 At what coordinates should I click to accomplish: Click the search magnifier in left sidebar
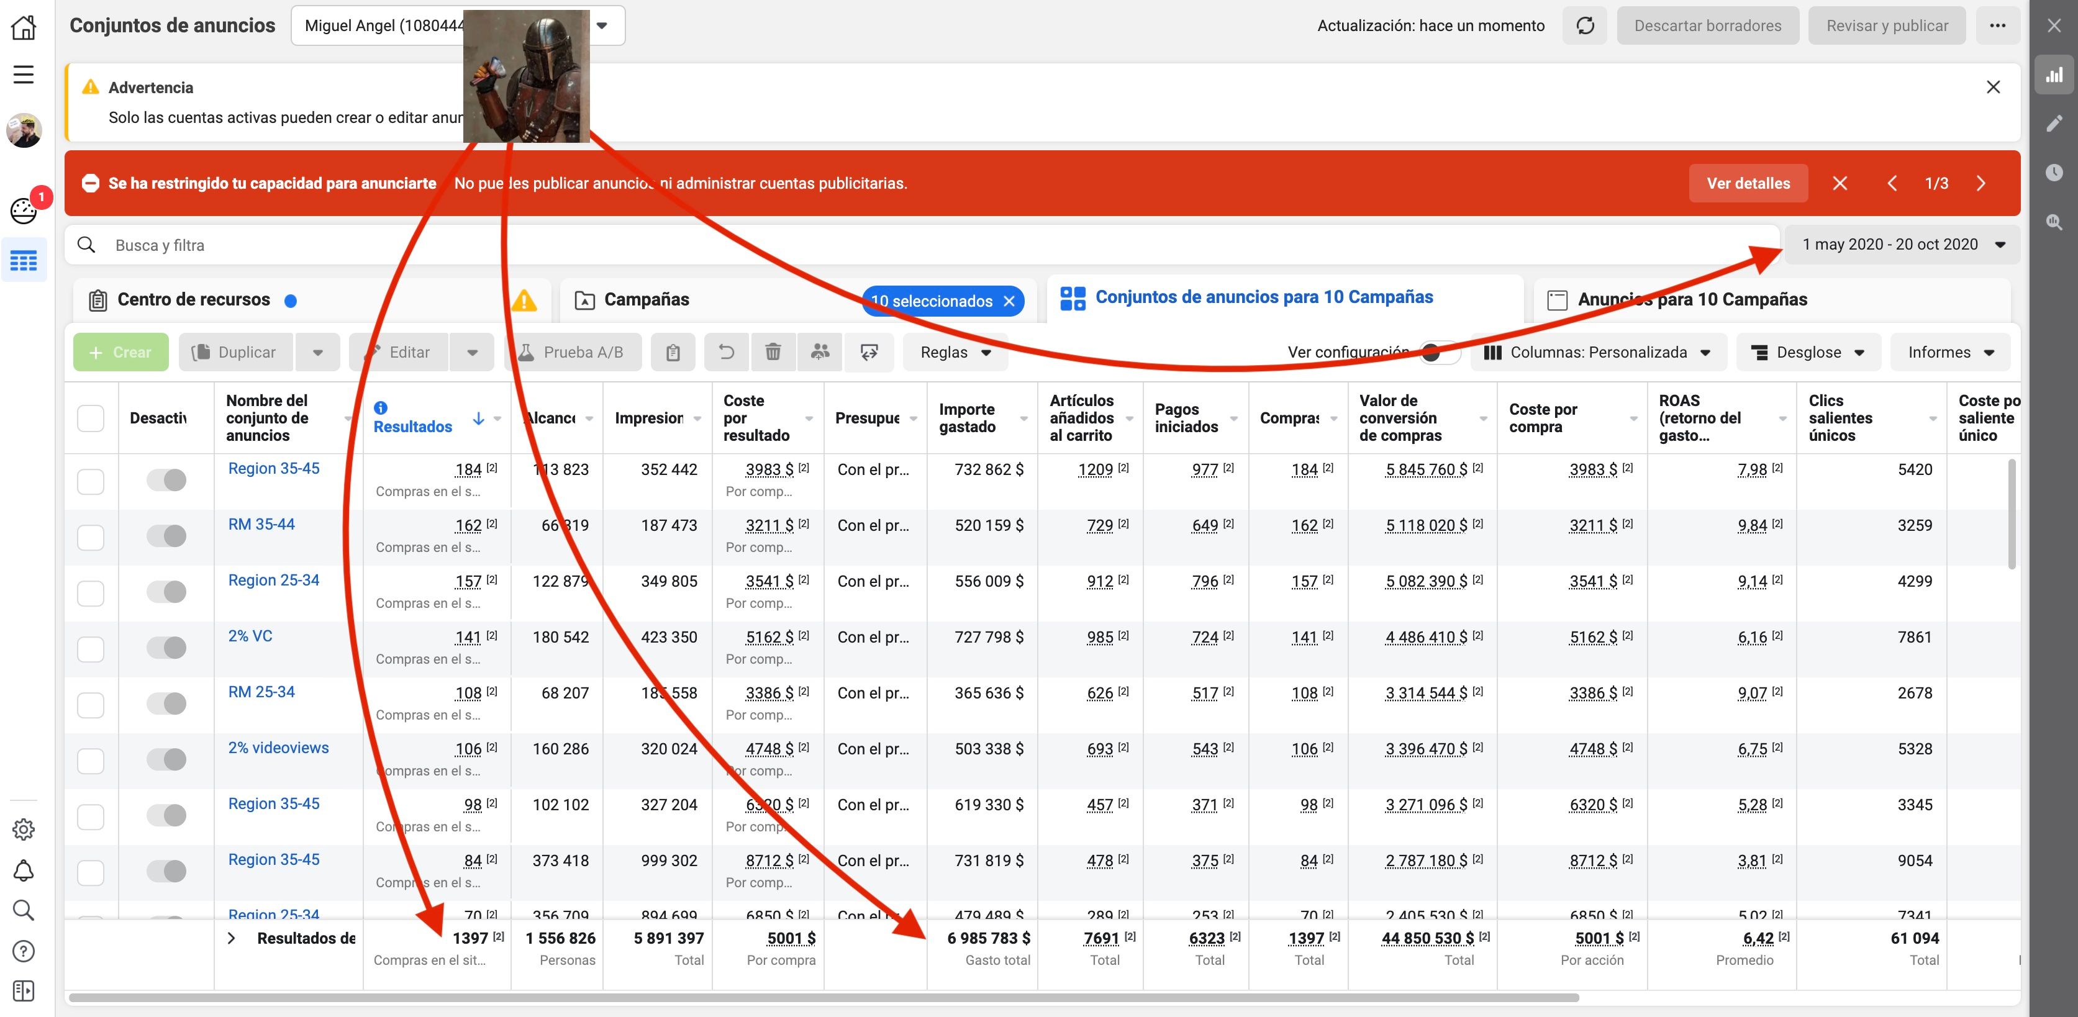[x=24, y=911]
